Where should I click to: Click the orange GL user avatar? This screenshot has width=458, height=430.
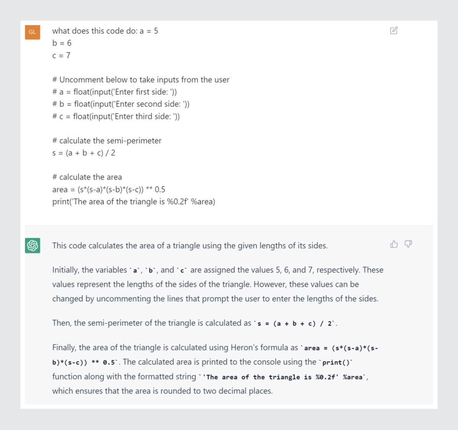32,32
